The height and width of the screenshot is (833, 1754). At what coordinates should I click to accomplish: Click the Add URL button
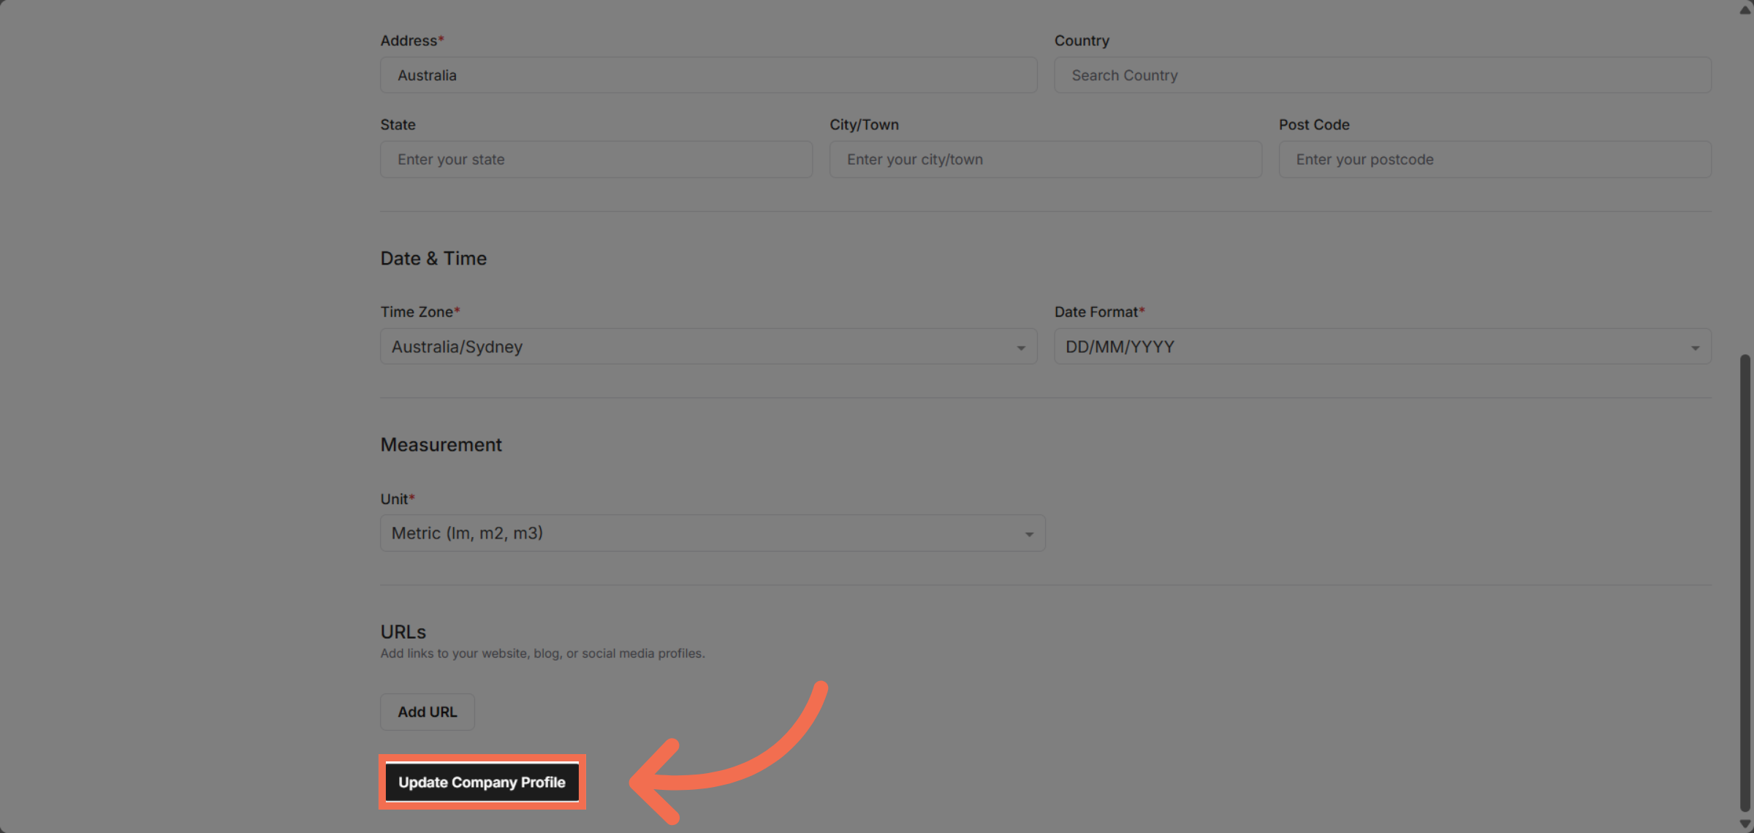[427, 711]
